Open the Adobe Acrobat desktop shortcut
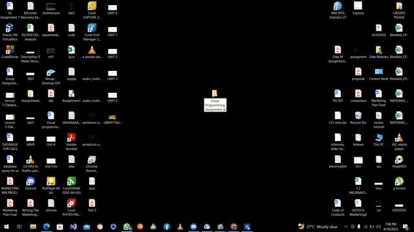This screenshot has width=414, height=232. click(71, 142)
